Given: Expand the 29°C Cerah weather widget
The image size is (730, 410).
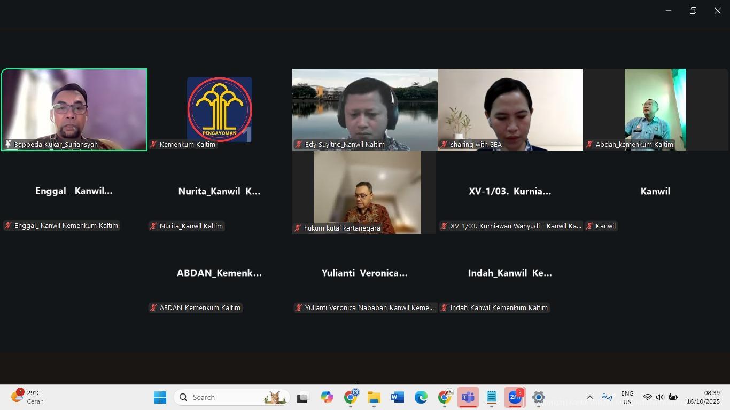Looking at the screenshot, I should pos(27,397).
